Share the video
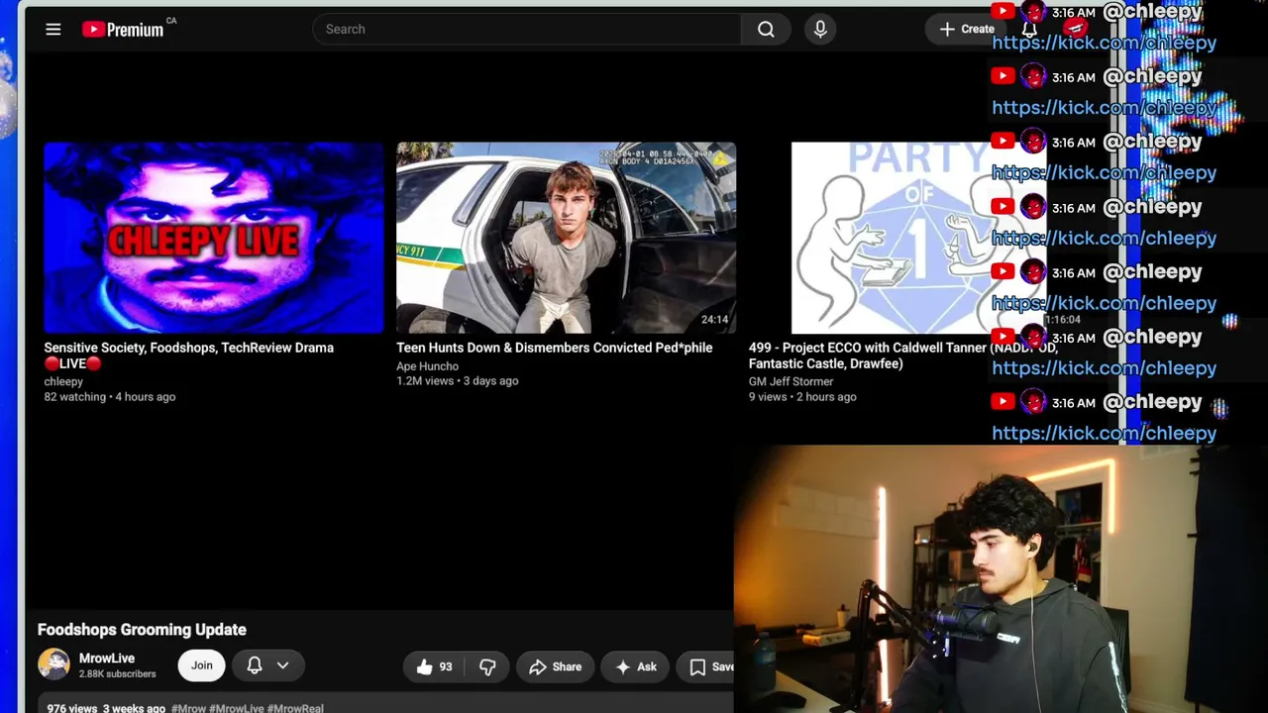This screenshot has width=1268, height=713. coord(555,667)
